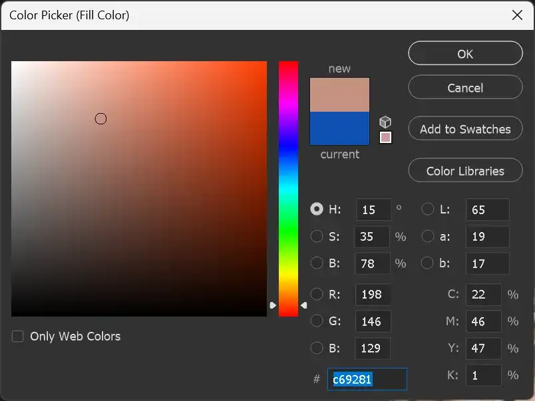Click the 3D material picker cube icon
The height and width of the screenshot is (401, 535).
[385, 122]
